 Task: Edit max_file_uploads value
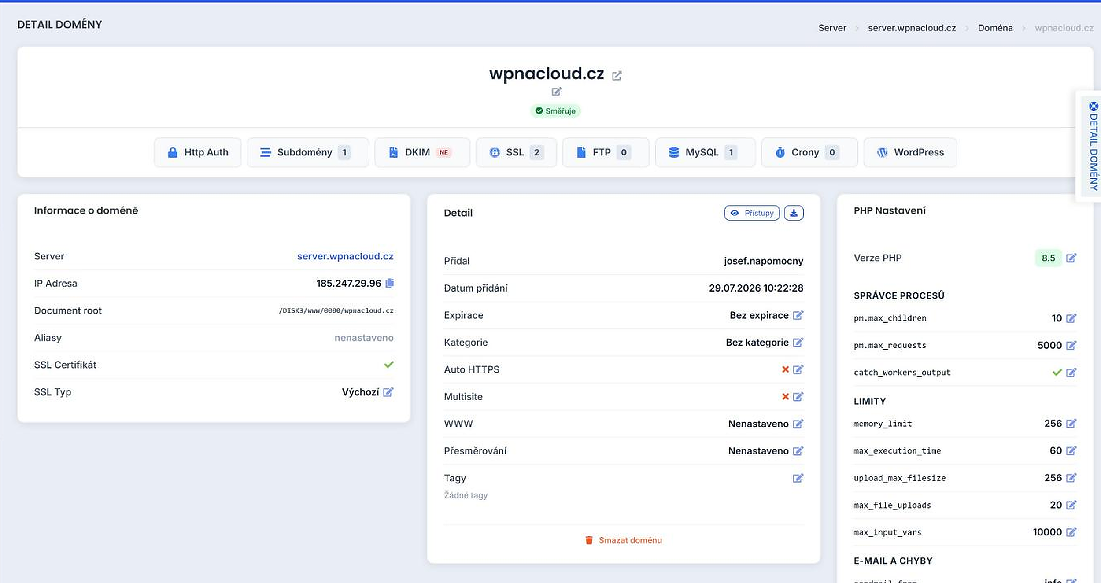pyautogui.click(x=1071, y=505)
